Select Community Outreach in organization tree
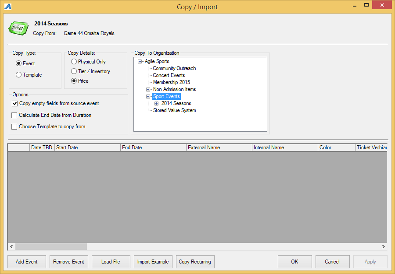 pyautogui.click(x=174, y=68)
